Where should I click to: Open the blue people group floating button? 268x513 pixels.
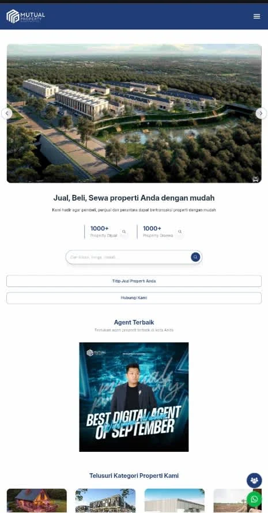tap(254, 480)
